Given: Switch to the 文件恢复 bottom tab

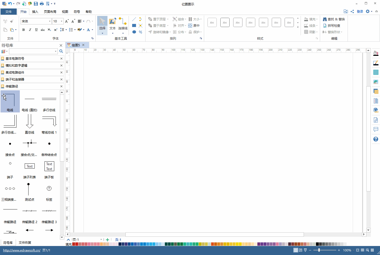Looking at the screenshot, I should (25, 243).
